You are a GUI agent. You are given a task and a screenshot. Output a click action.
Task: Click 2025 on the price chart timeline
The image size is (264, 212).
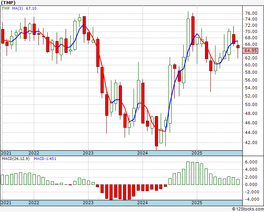[x=197, y=153]
